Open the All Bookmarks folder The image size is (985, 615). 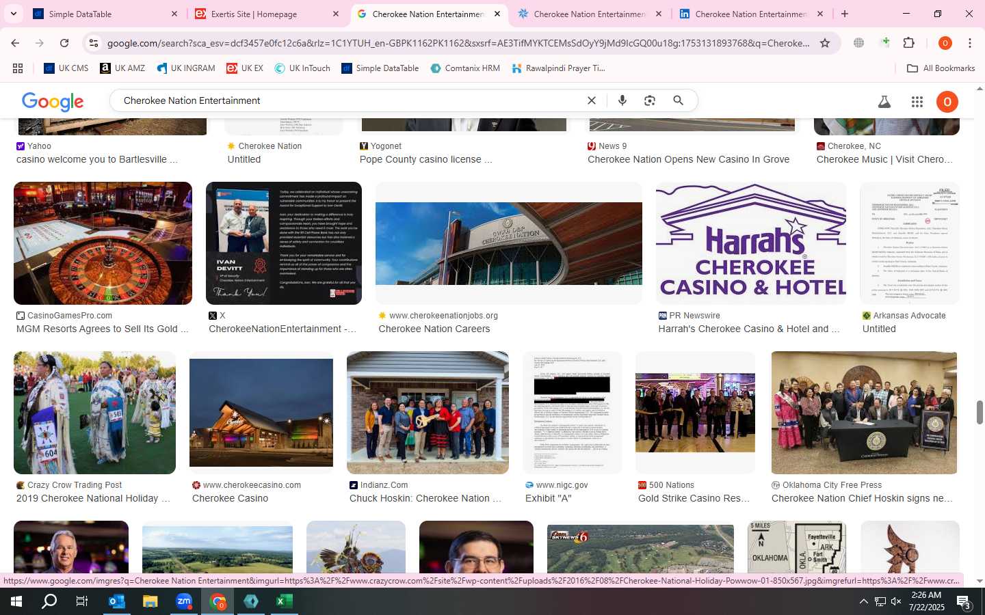click(x=941, y=68)
